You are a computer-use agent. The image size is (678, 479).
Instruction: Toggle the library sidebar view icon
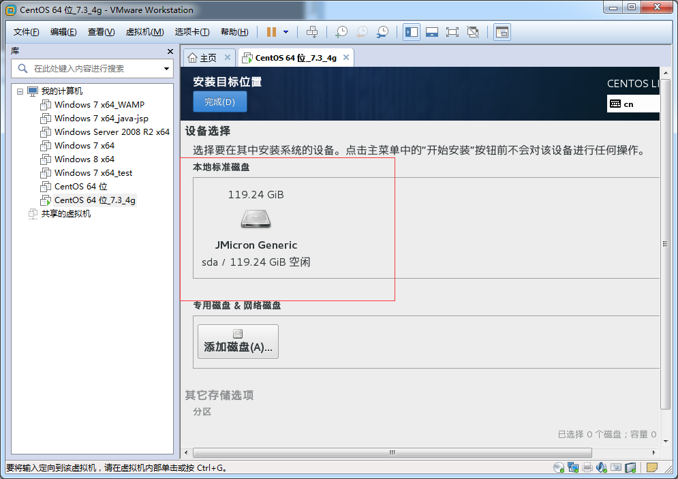click(x=411, y=32)
